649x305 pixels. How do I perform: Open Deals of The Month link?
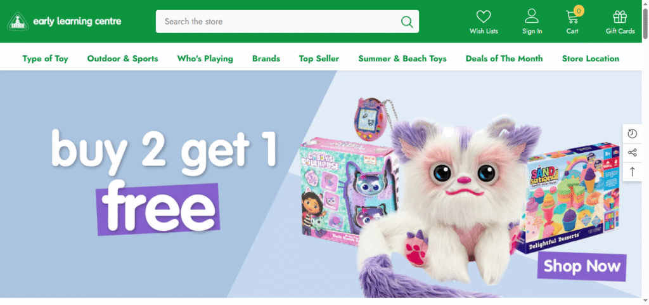(x=504, y=59)
